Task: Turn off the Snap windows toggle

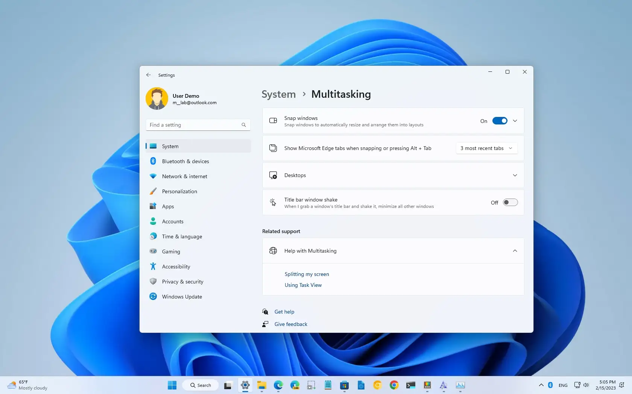Action: pyautogui.click(x=499, y=121)
